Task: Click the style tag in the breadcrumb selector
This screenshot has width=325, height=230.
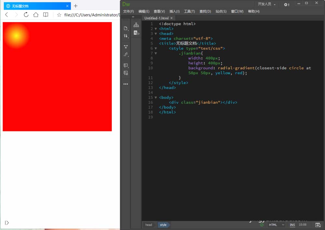Action: 163,225
